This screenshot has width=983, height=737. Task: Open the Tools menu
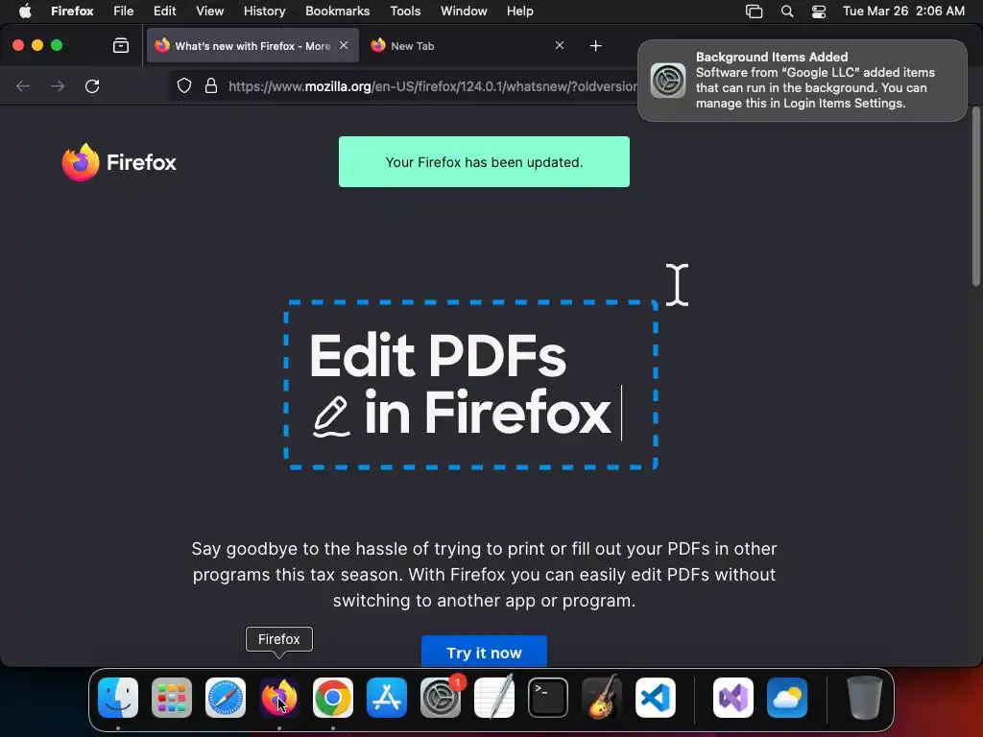point(405,12)
